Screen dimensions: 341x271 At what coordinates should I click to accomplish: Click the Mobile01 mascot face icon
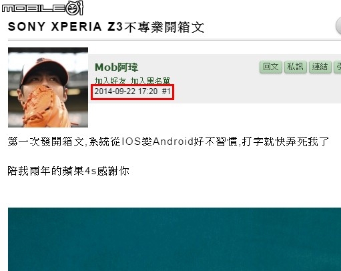[75, 8]
